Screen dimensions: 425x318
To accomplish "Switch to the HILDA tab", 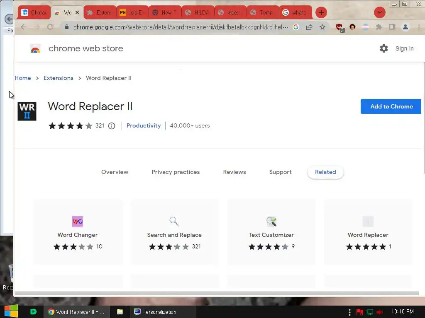I will (x=198, y=12).
